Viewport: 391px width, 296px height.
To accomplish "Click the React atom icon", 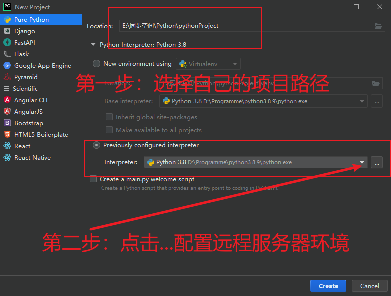I will [x=7, y=146].
